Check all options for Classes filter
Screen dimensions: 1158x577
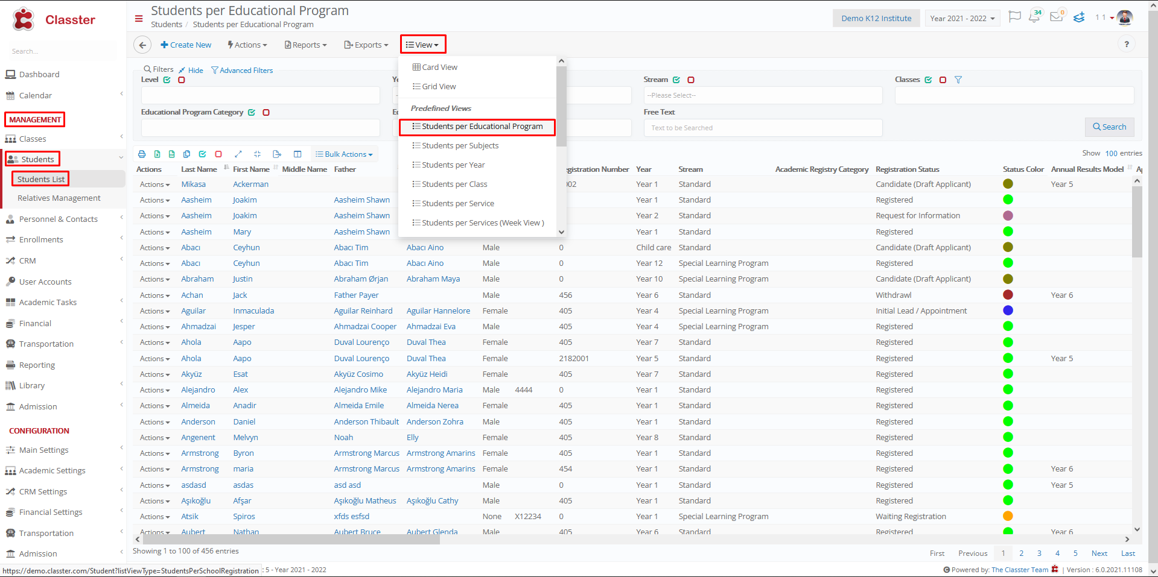point(928,80)
